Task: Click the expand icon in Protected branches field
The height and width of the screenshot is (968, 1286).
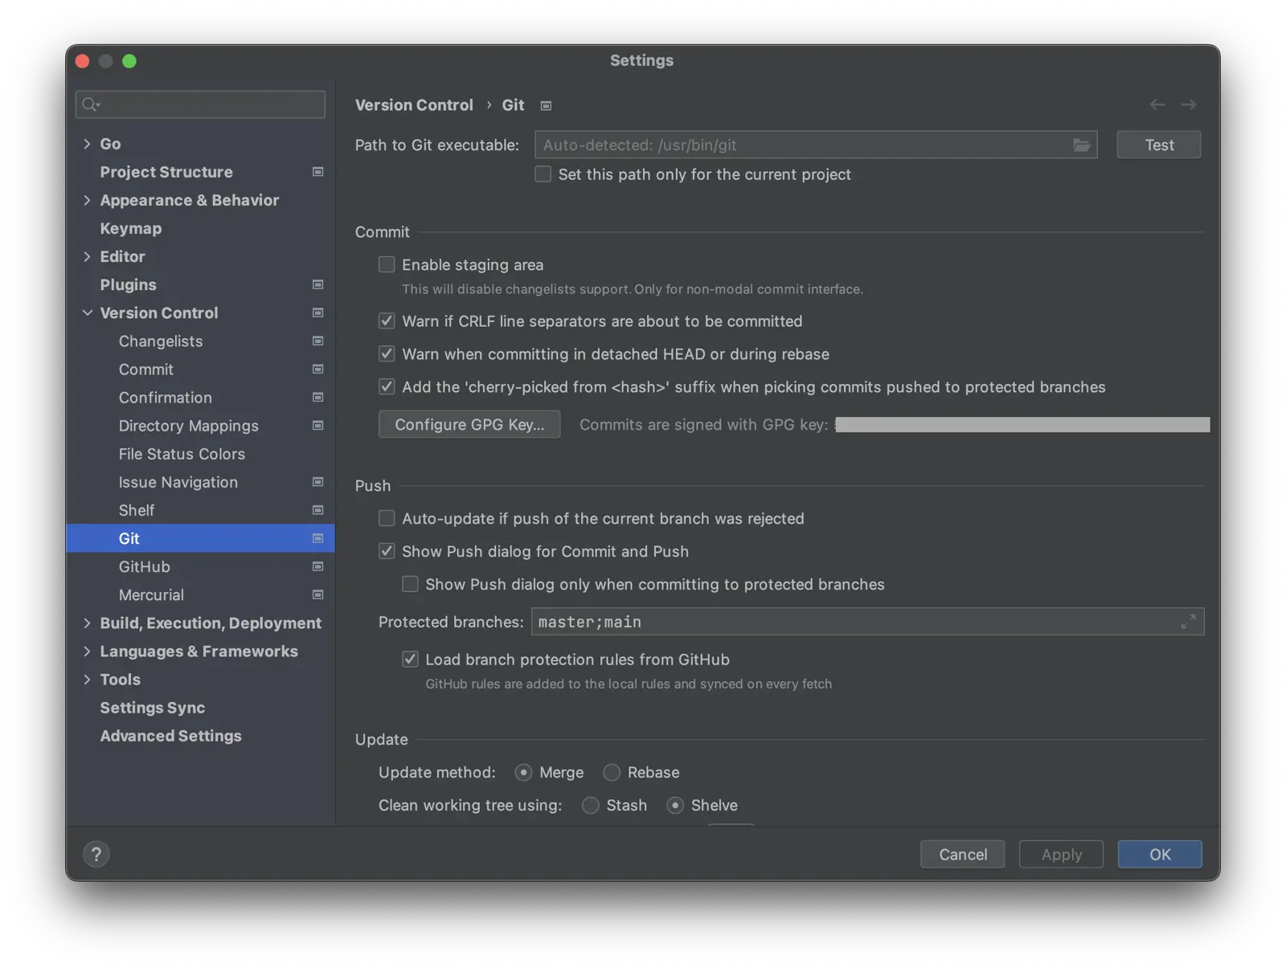Action: tap(1188, 622)
